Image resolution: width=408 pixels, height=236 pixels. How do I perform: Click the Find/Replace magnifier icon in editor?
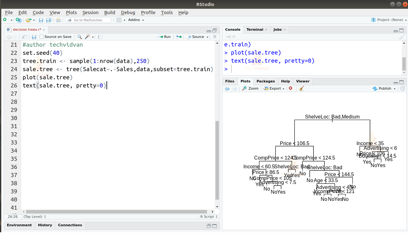tap(79, 37)
